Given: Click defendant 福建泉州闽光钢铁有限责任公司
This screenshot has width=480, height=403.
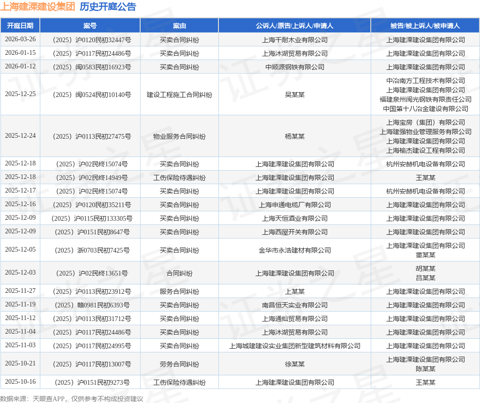Looking at the screenshot, I should point(425,99).
